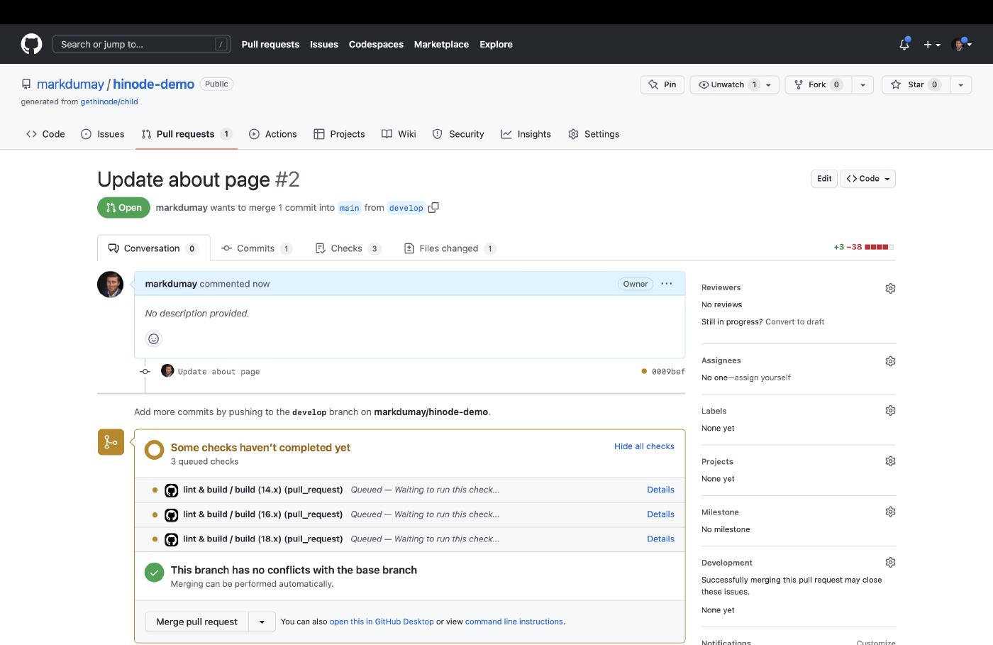The width and height of the screenshot is (993, 645).
Task: Open the Wiki repository tab
Action: click(x=399, y=134)
